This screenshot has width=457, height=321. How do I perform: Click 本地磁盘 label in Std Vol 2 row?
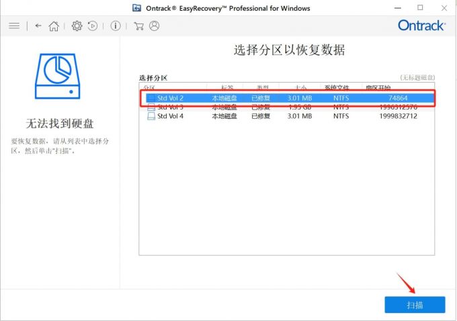pos(224,98)
